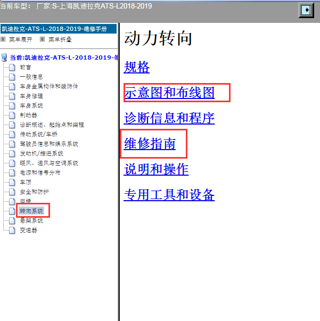
Task: Click the page icon next to 车身金属构件和装饰件
Action: [12, 86]
